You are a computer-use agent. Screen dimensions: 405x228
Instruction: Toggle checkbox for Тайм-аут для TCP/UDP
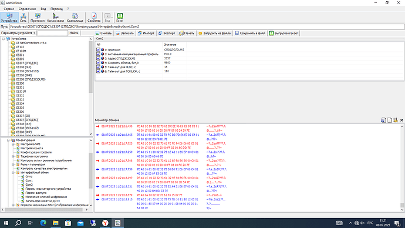pyautogui.click(x=98, y=71)
